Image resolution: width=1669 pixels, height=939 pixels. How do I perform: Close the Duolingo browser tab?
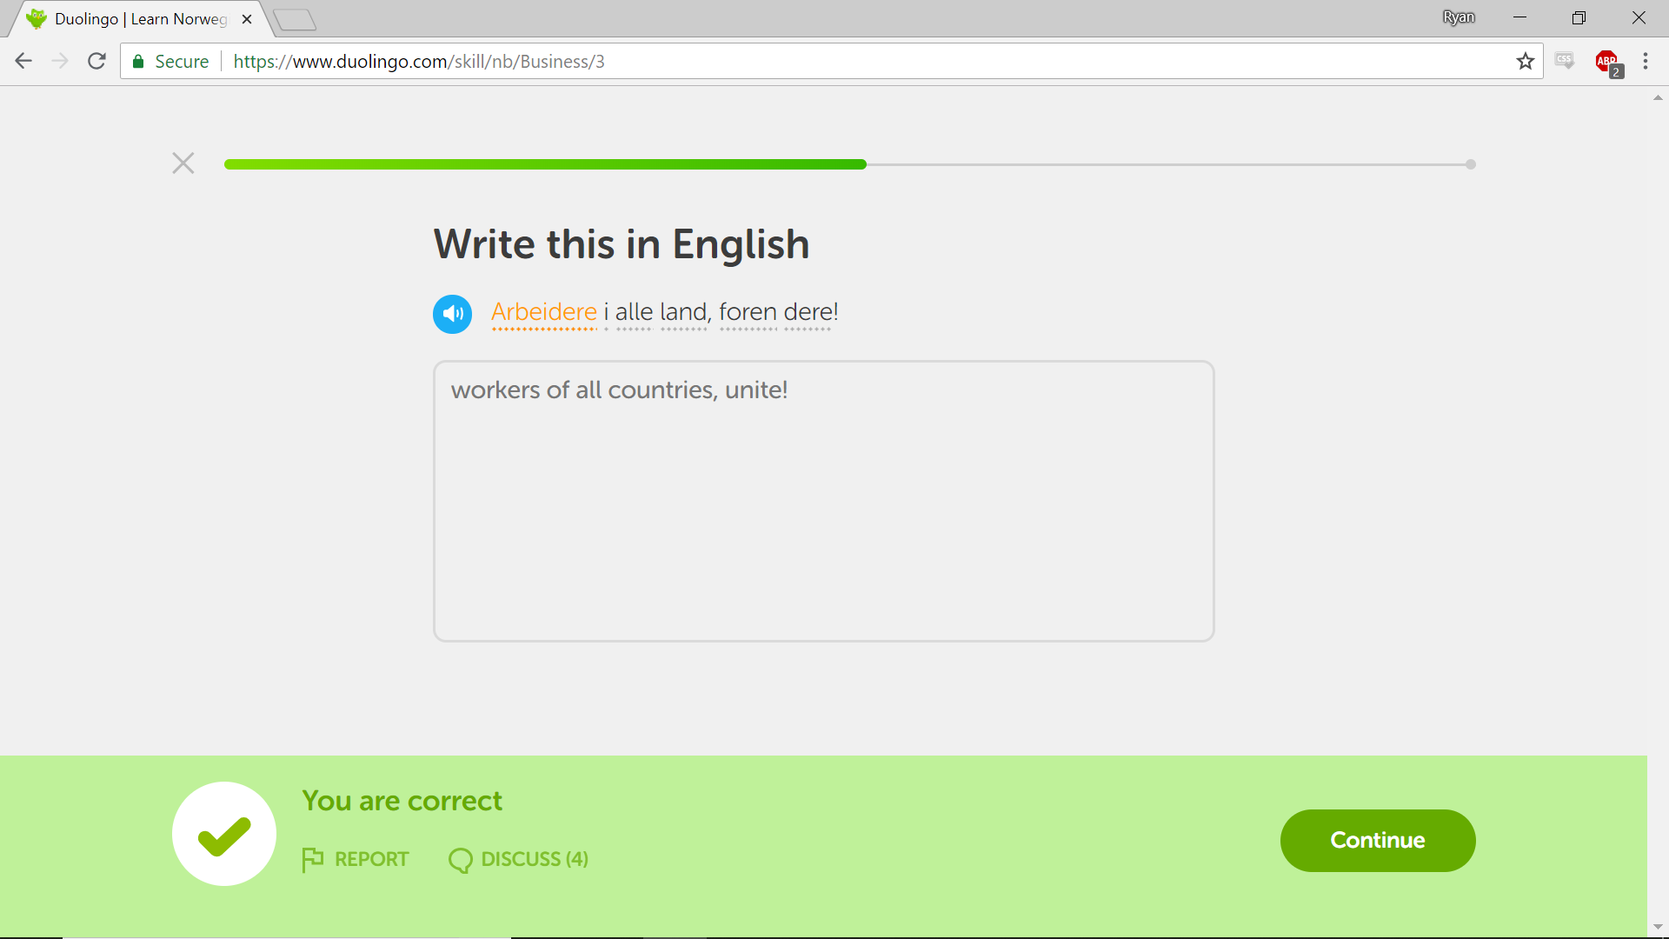coord(247,19)
